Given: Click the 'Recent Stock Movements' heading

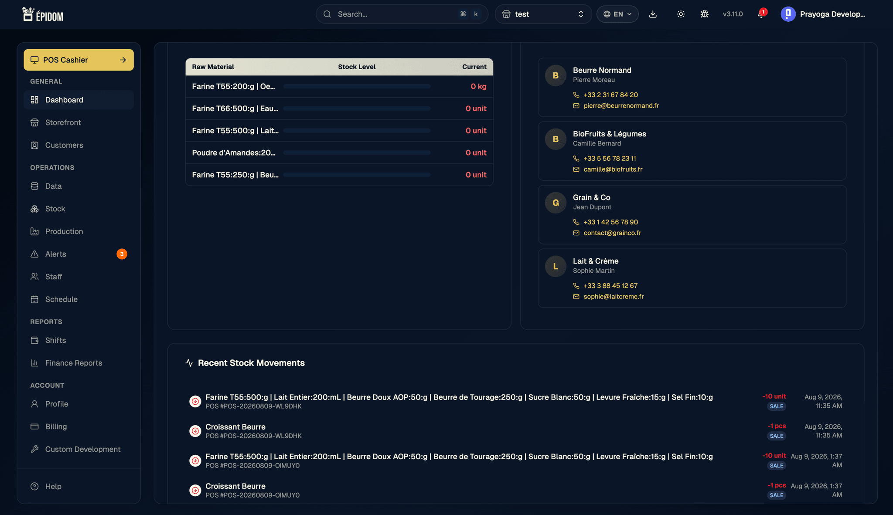Looking at the screenshot, I should click(x=251, y=363).
